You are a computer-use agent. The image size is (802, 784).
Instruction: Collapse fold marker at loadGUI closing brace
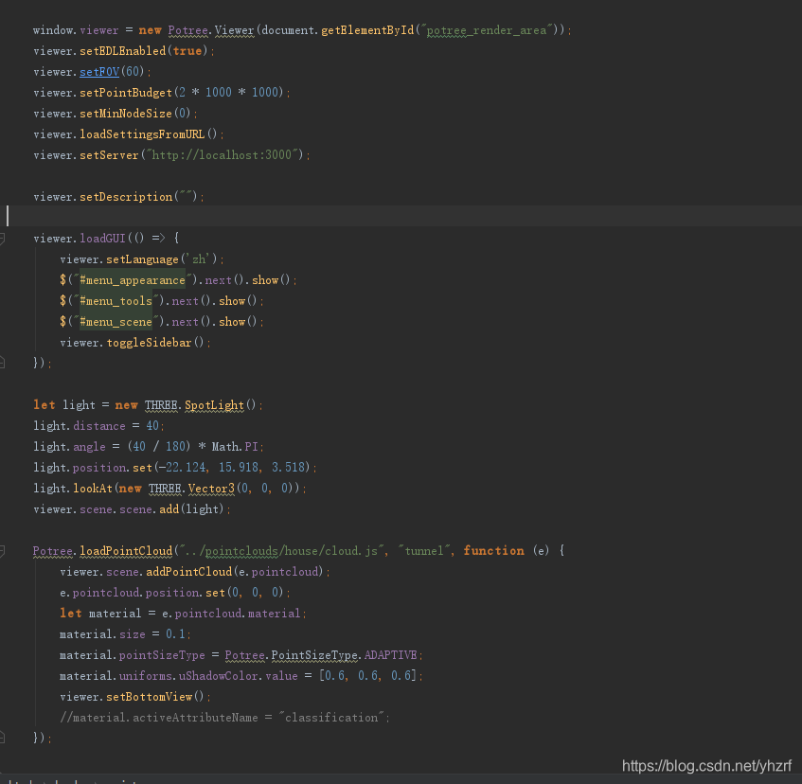pos(2,363)
